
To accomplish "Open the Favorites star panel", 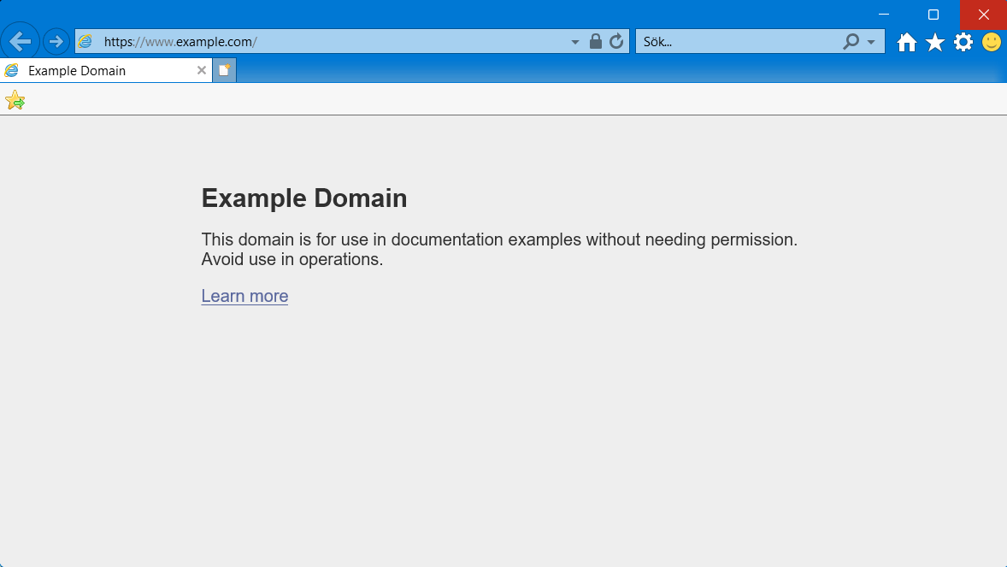I will [935, 42].
